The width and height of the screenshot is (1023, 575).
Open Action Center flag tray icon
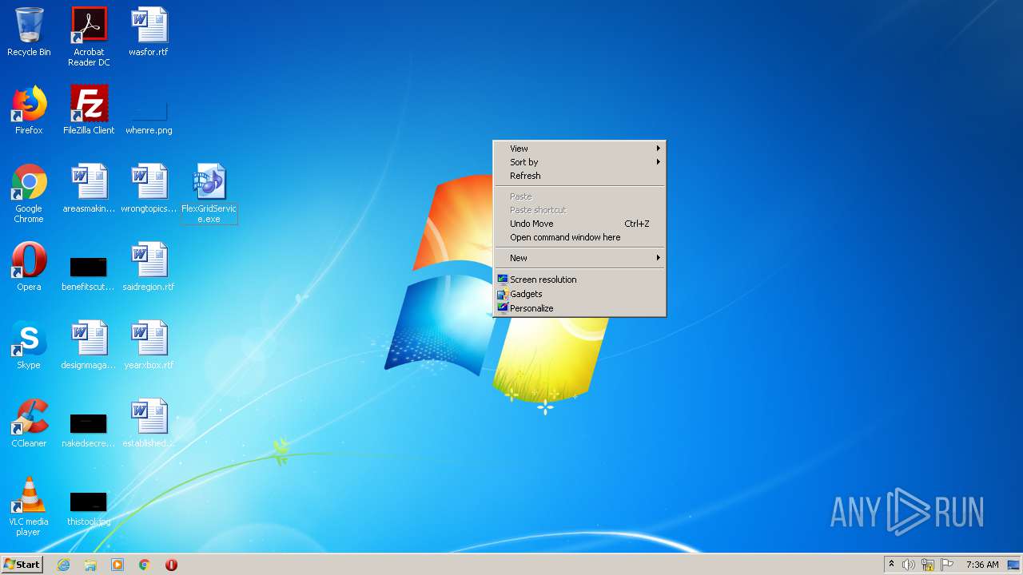(x=947, y=565)
